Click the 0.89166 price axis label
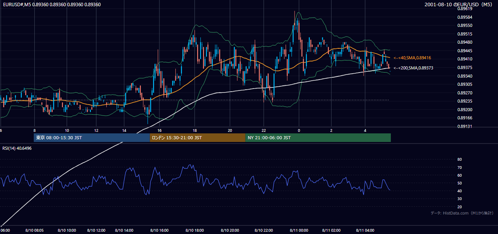498x234 pixels. click(x=464, y=118)
